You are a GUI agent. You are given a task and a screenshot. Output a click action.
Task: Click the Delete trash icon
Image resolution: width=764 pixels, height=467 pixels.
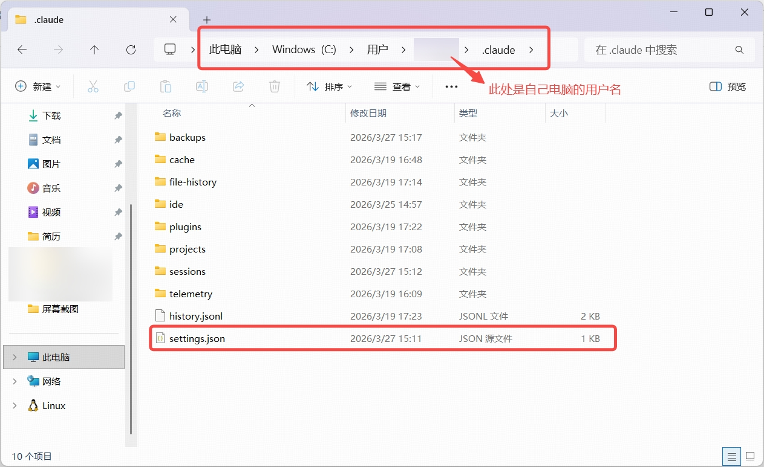point(275,86)
